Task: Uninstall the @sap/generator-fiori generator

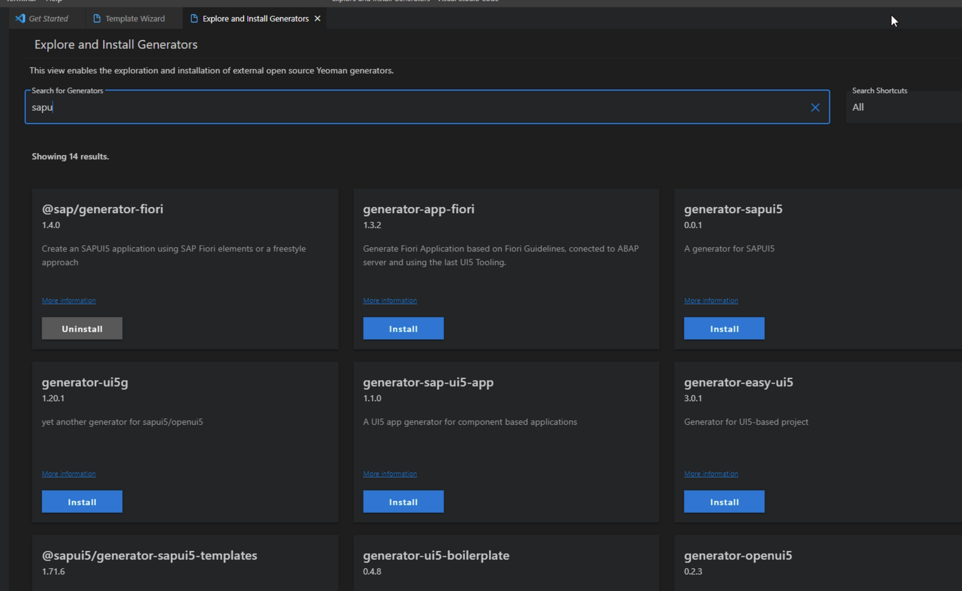Action: tap(82, 329)
